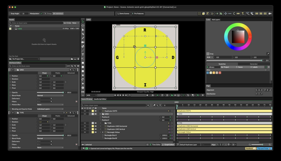Activate the Camera tool

[x=83, y=42]
